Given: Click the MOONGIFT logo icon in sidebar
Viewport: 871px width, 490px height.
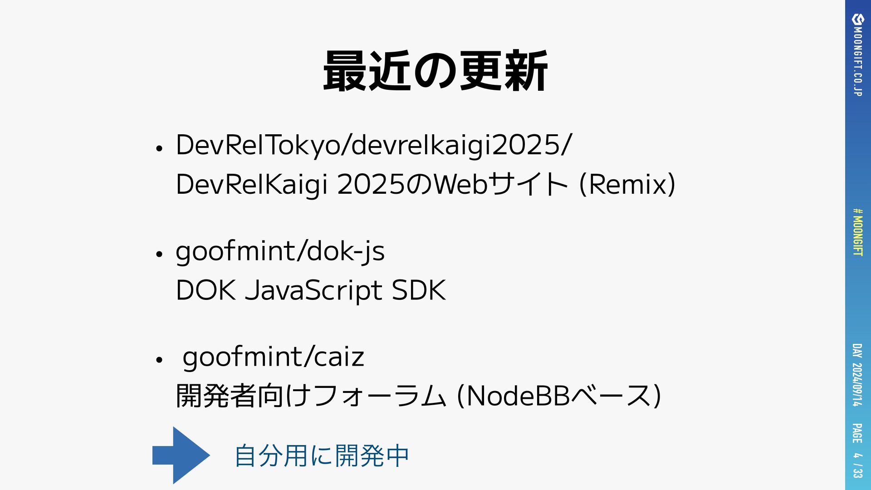Looking at the screenshot, I should click(x=857, y=19).
